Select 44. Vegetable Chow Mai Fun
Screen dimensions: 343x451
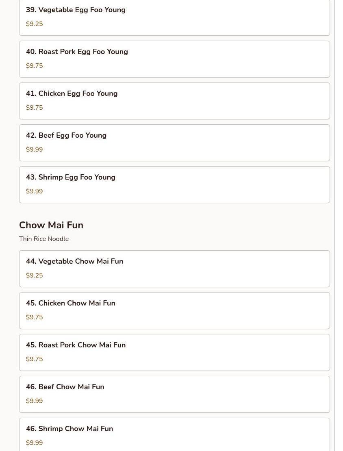click(x=74, y=261)
